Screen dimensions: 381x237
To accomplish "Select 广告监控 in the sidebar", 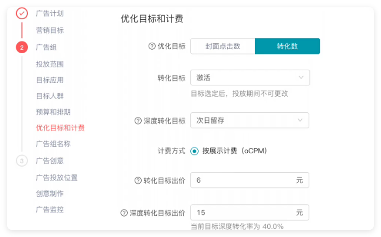I will pos(50,210).
